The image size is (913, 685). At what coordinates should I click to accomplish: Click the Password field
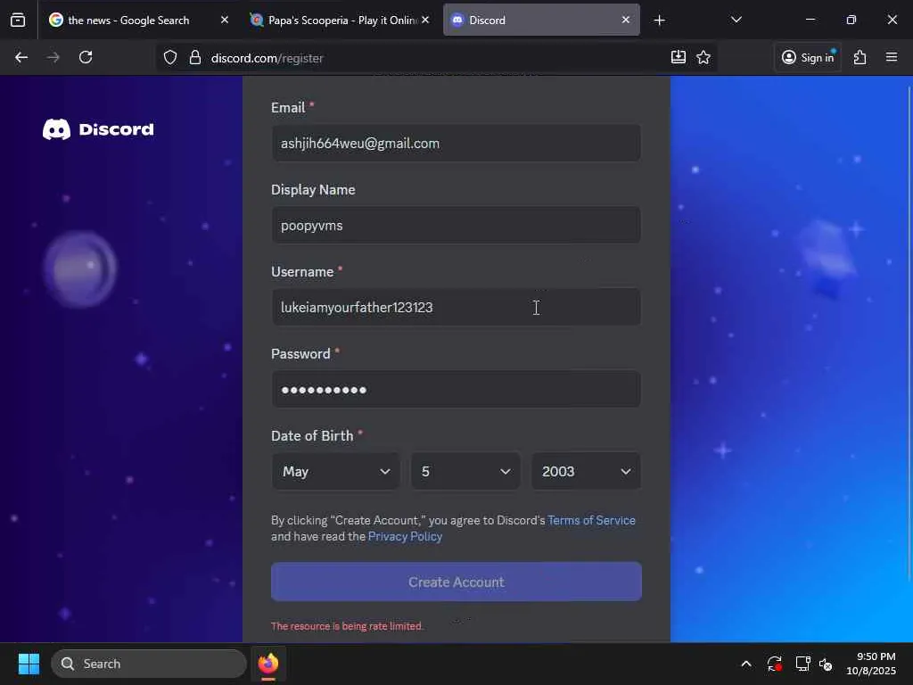tap(456, 389)
